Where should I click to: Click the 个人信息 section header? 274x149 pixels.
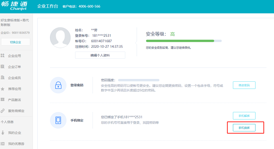7,122
